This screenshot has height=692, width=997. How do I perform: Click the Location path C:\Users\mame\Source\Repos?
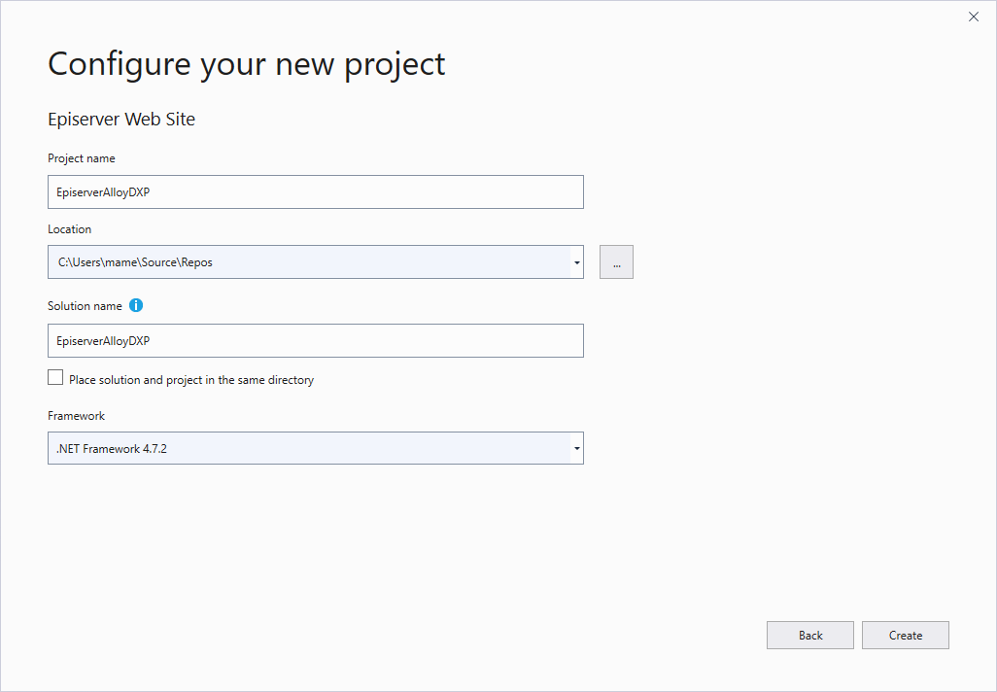pos(135,262)
